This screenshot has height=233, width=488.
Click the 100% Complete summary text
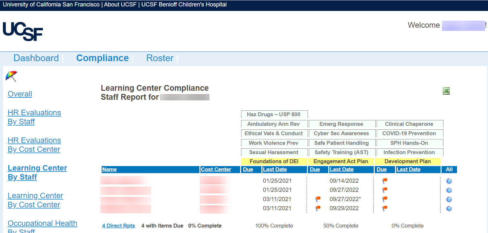click(x=274, y=226)
